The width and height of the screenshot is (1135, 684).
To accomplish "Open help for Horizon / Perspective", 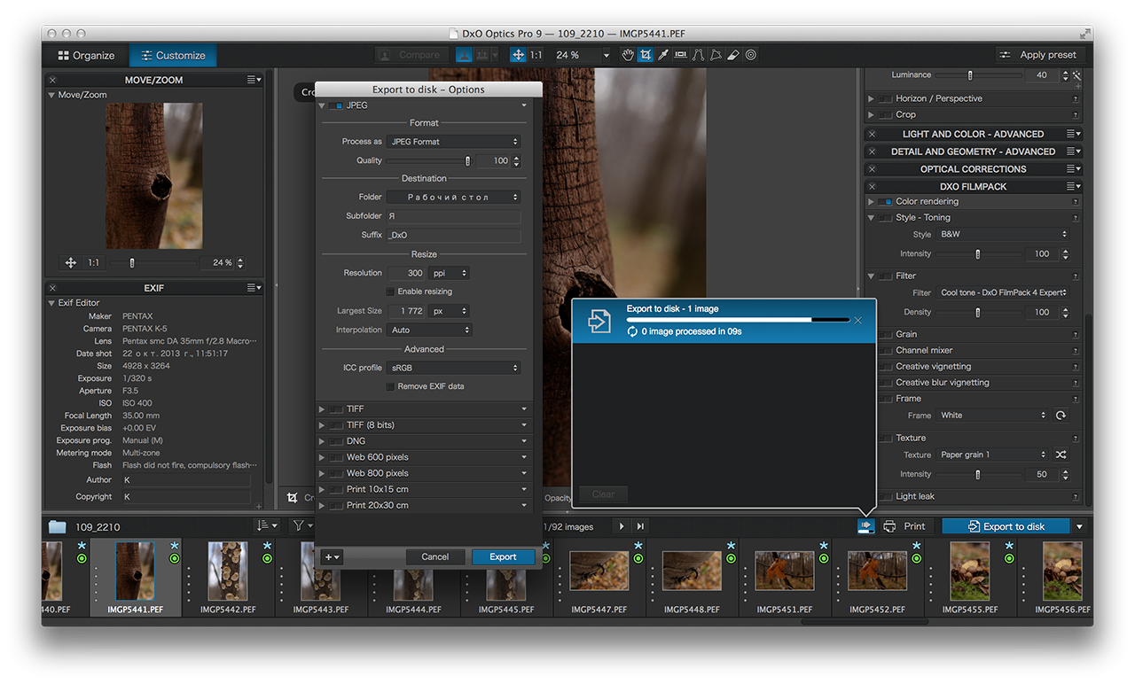I will tap(1076, 98).
